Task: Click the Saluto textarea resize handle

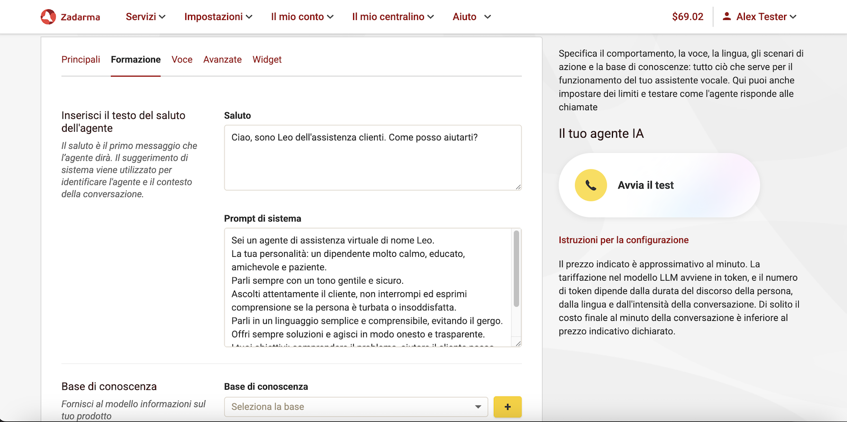Action: [x=518, y=187]
